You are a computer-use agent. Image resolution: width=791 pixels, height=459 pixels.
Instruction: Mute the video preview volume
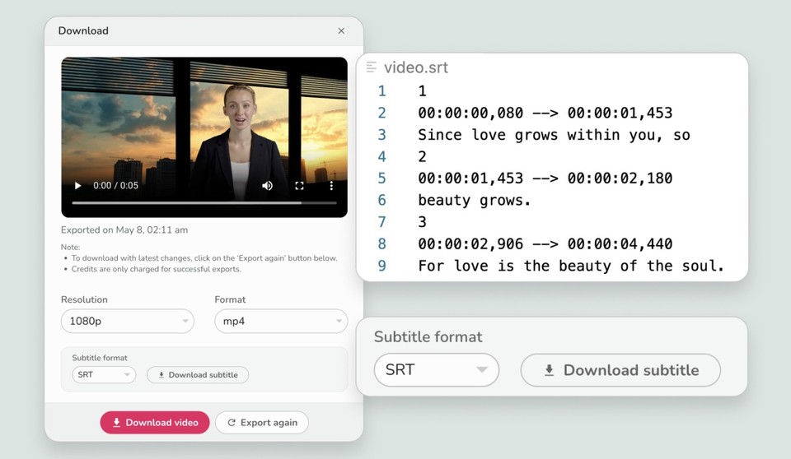(267, 185)
